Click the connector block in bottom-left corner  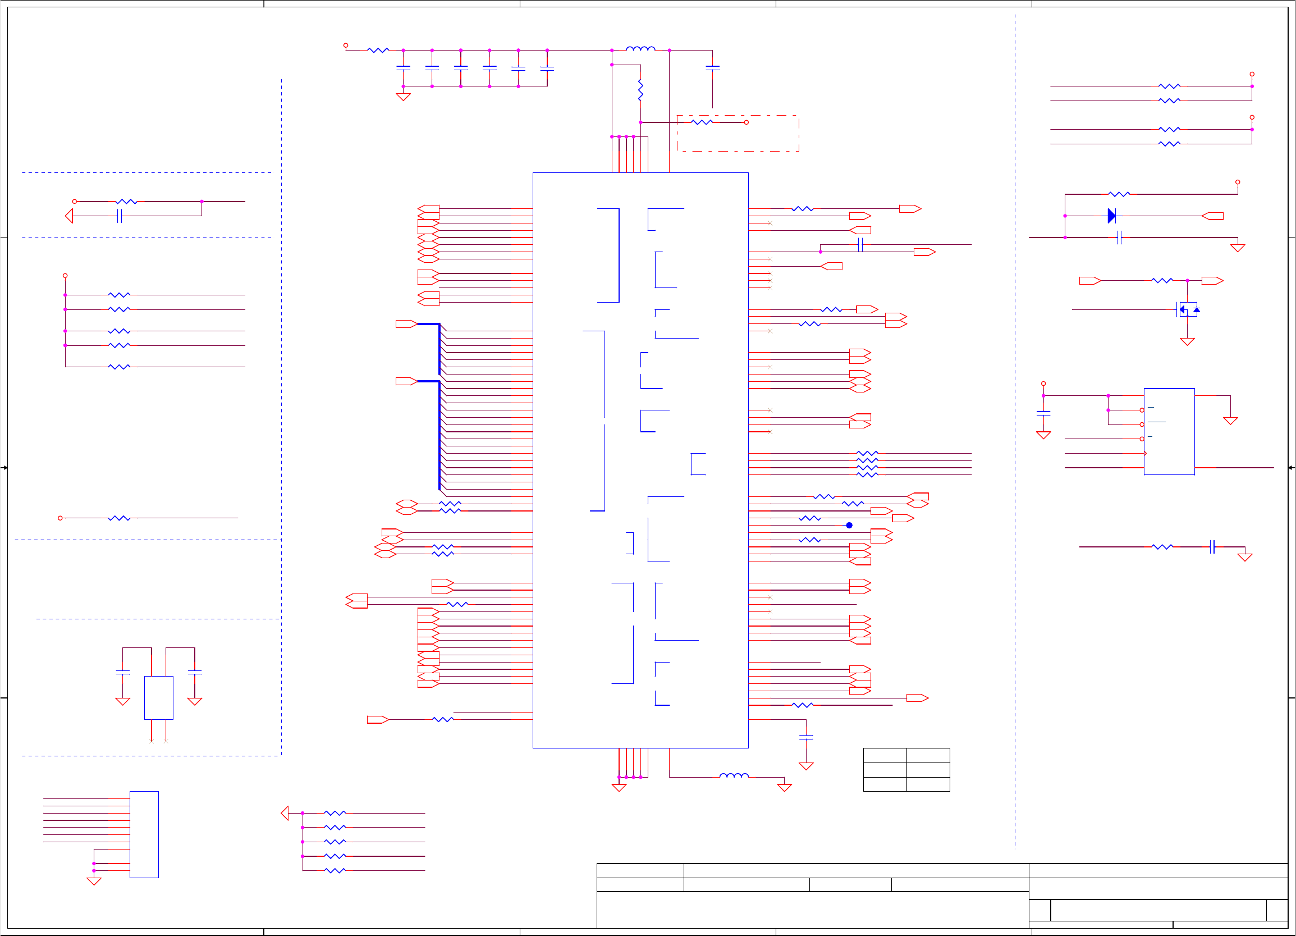click(144, 834)
